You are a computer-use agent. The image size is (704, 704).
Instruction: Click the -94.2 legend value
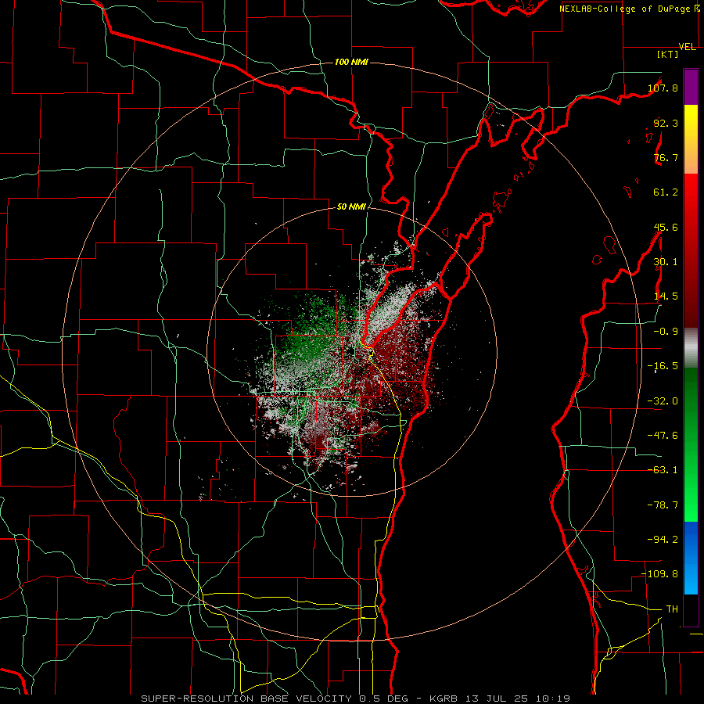click(663, 540)
